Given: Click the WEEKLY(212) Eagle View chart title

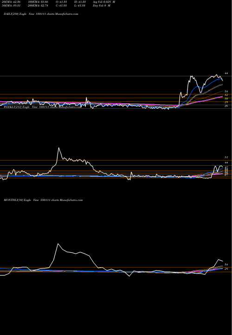Looking at the screenshot, I should tap(42, 107).
